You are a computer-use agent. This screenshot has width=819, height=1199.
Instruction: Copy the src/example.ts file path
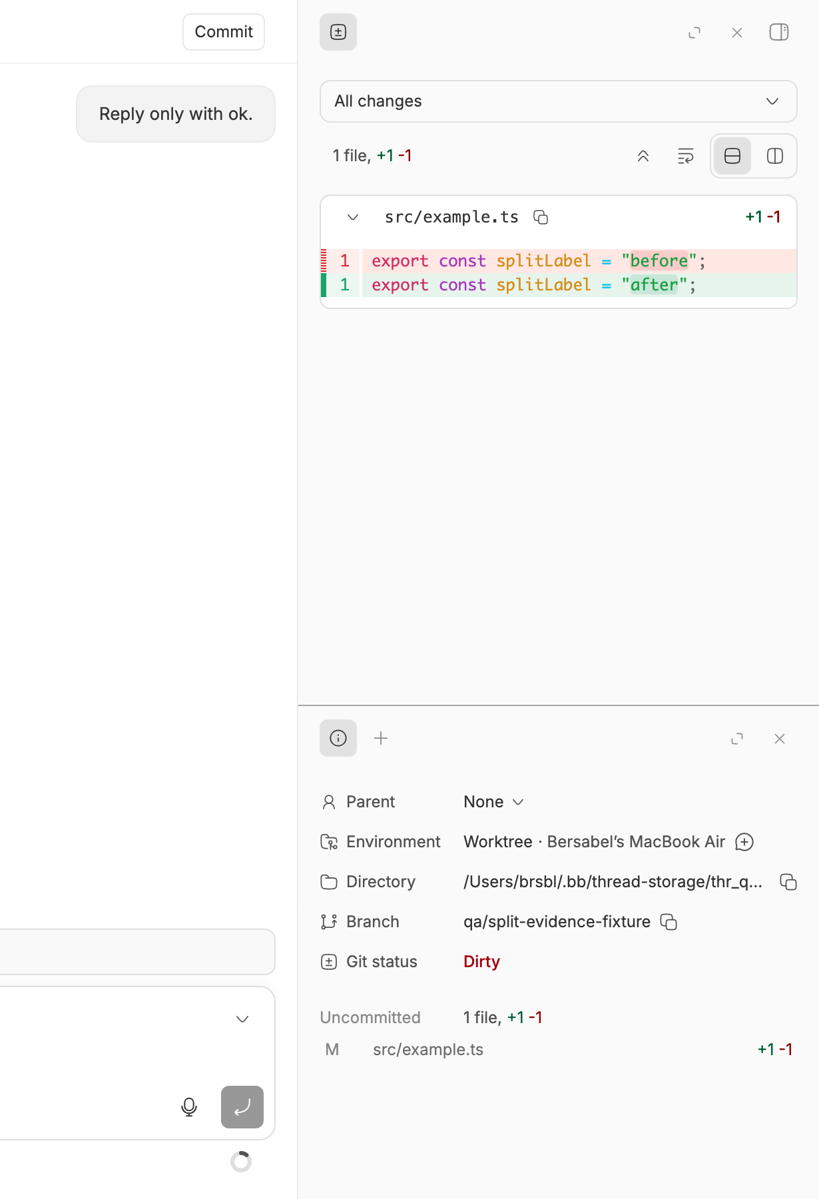[541, 217]
